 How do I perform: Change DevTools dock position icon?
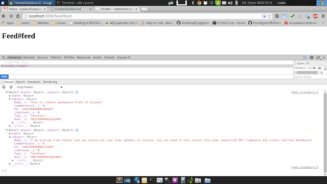(x=318, y=57)
